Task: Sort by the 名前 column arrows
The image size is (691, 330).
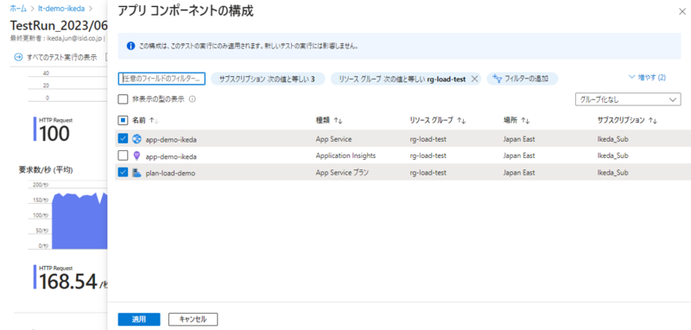Action: (x=154, y=120)
